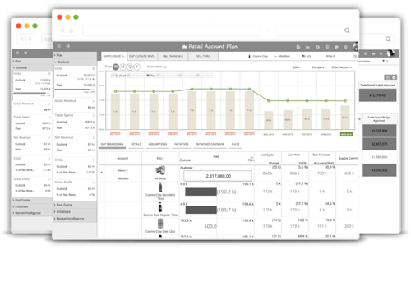This screenshot has width=411, height=296.
Task: Open the Initiatives tab below the chart
Action: pos(182,144)
